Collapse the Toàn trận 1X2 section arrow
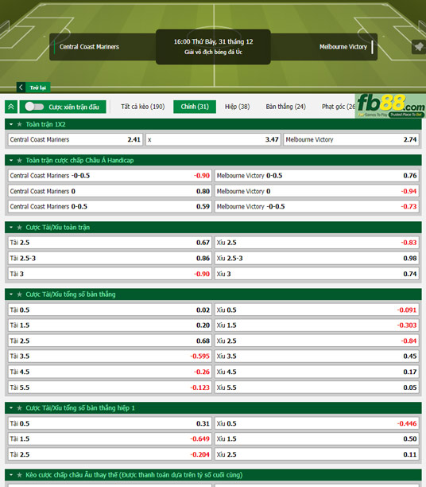The height and width of the screenshot is (487, 426). (x=11, y=124)
